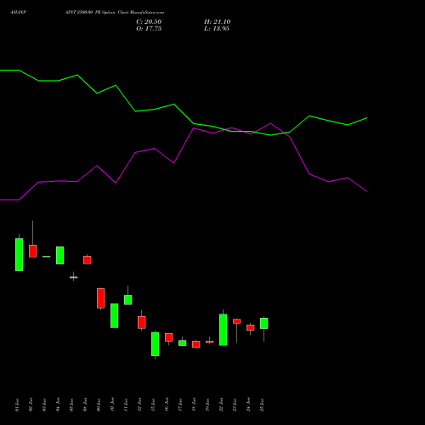This screenshot has height=425, width=425.
Task: Click the open value 'O: 17.75'
Action: click(x=149, y=29)
